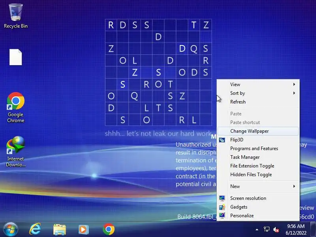The image size is (316, 237).
Task: Expand the Sort by submenu
Action: pos(258,93)
